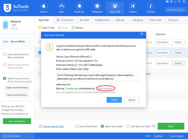Click the info icon beside Wanna erase all data
The width and height of the screenshot is (188, 139).
(40, 126)
